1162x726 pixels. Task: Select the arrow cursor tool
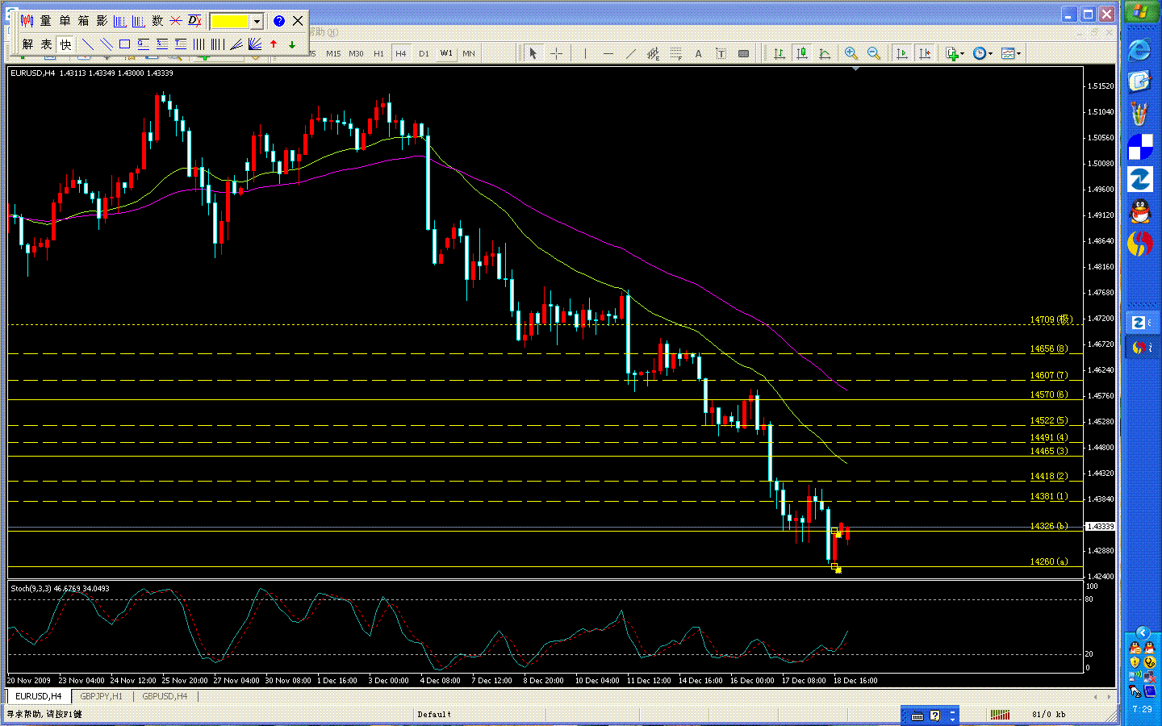[533, 53]
